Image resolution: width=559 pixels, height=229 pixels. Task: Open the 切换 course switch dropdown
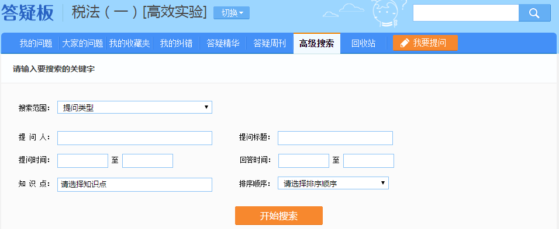tap(232, 13)
